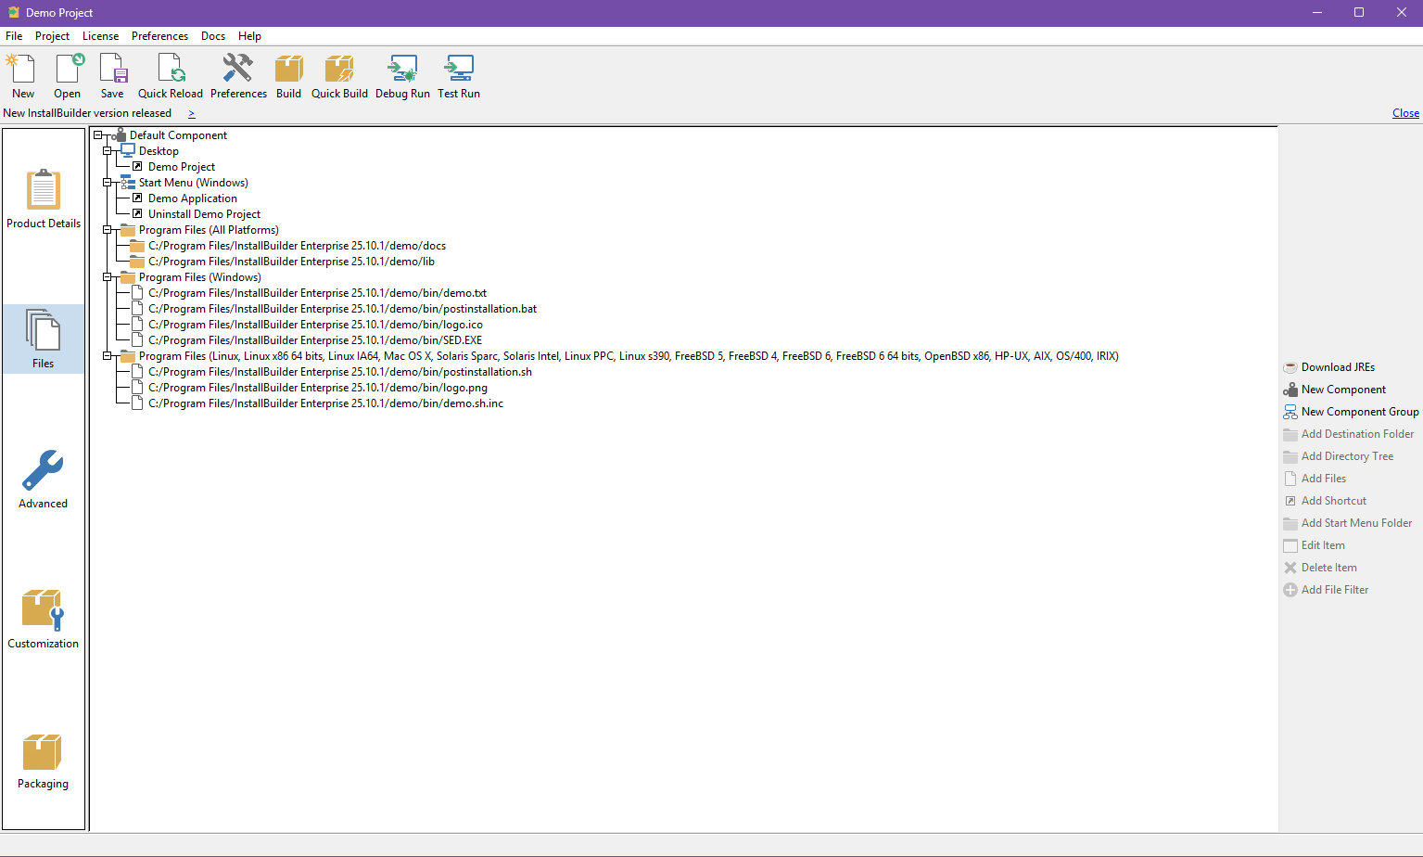Screen dimensions: 1423x857
Task: Create a New Component Group
Action: 1351,412
